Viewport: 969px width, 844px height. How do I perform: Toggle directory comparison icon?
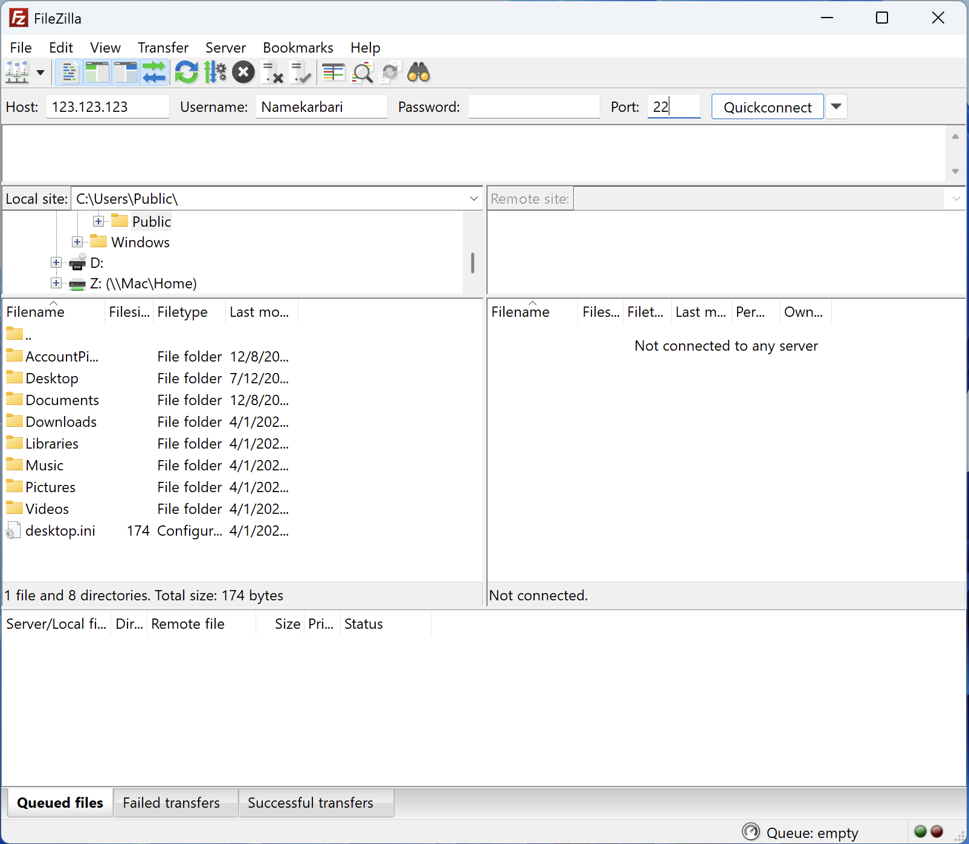(362, 73)
